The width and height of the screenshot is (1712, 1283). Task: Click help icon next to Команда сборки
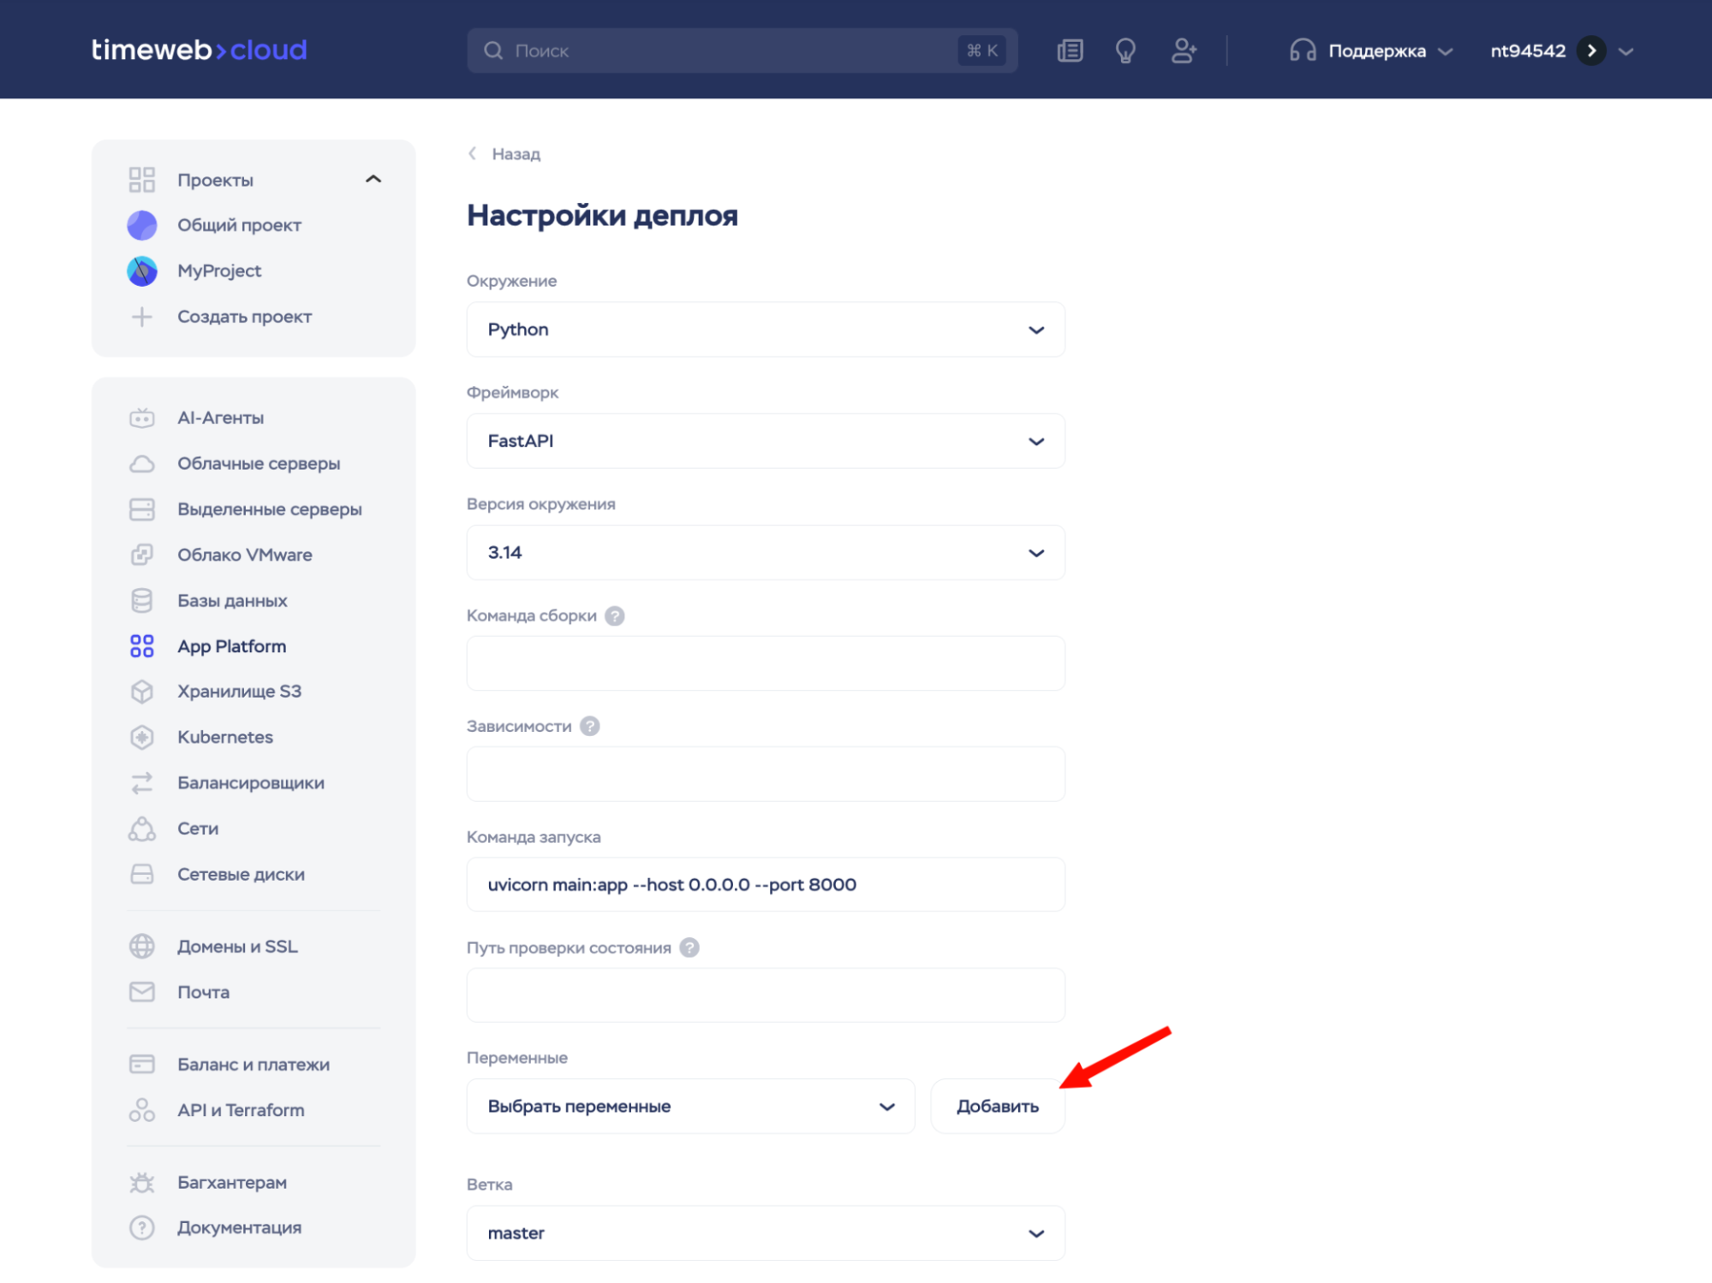614,615
